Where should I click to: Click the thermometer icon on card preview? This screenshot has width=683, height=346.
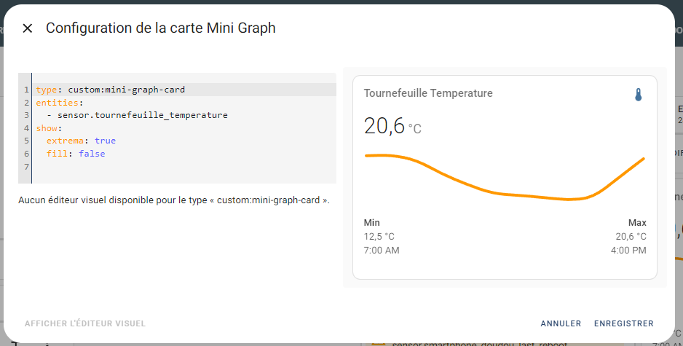(638, 95)
